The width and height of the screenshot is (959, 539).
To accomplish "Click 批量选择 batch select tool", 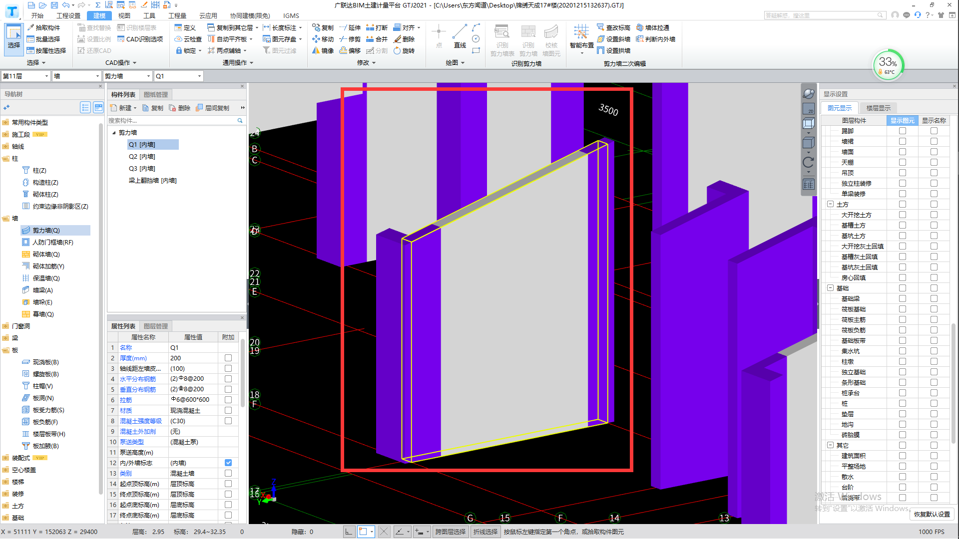I will [43, 39].
